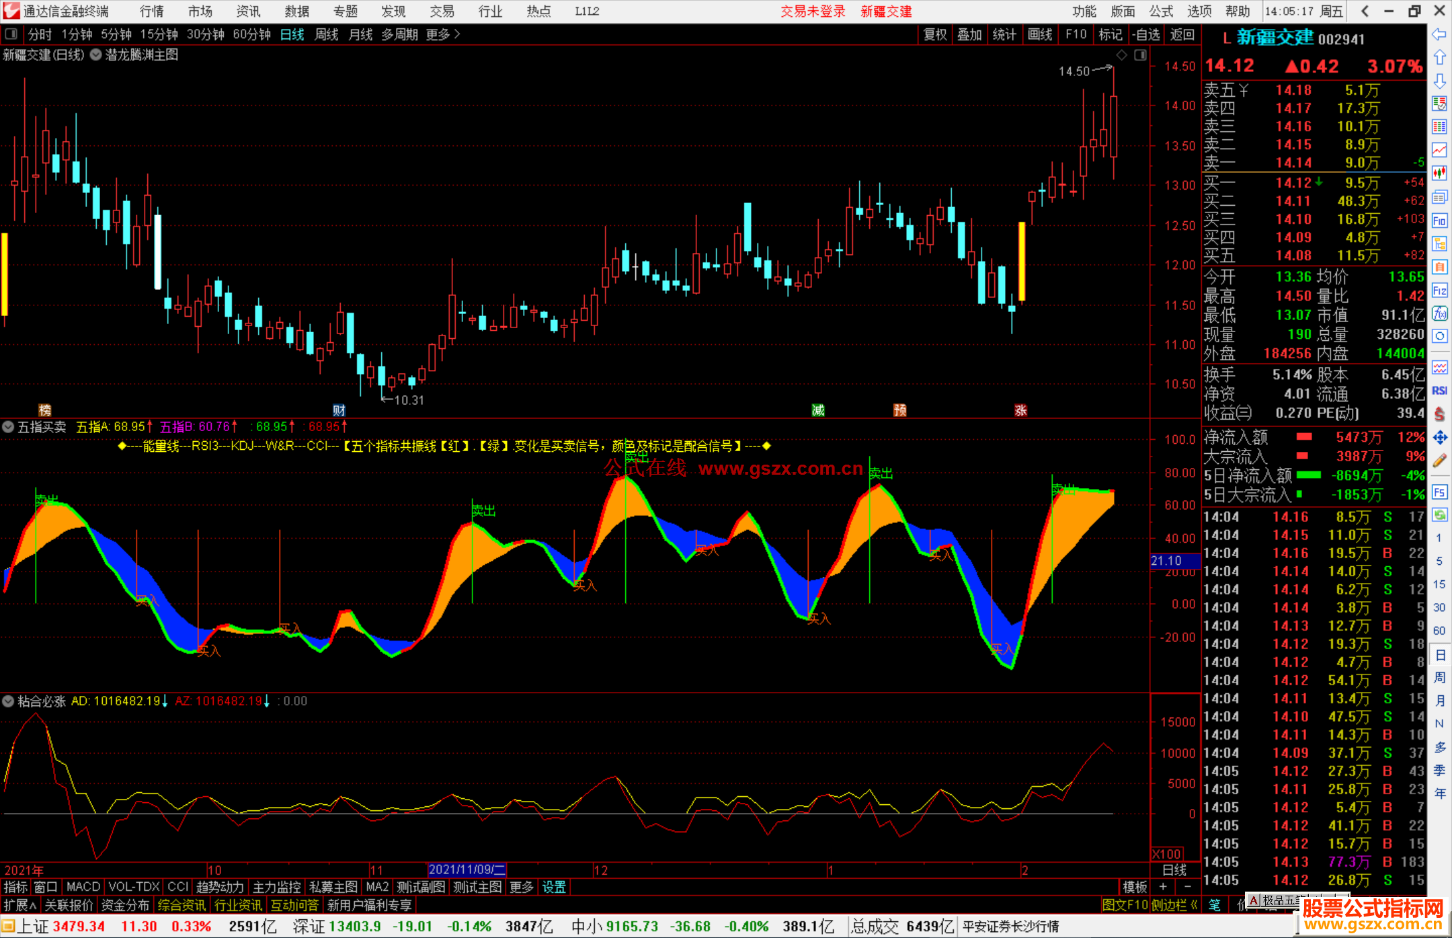Viewport: 1452px width, 938px height.
Task: Switch to 60 minute period in sidebar
Action: tap(1439, 631)
